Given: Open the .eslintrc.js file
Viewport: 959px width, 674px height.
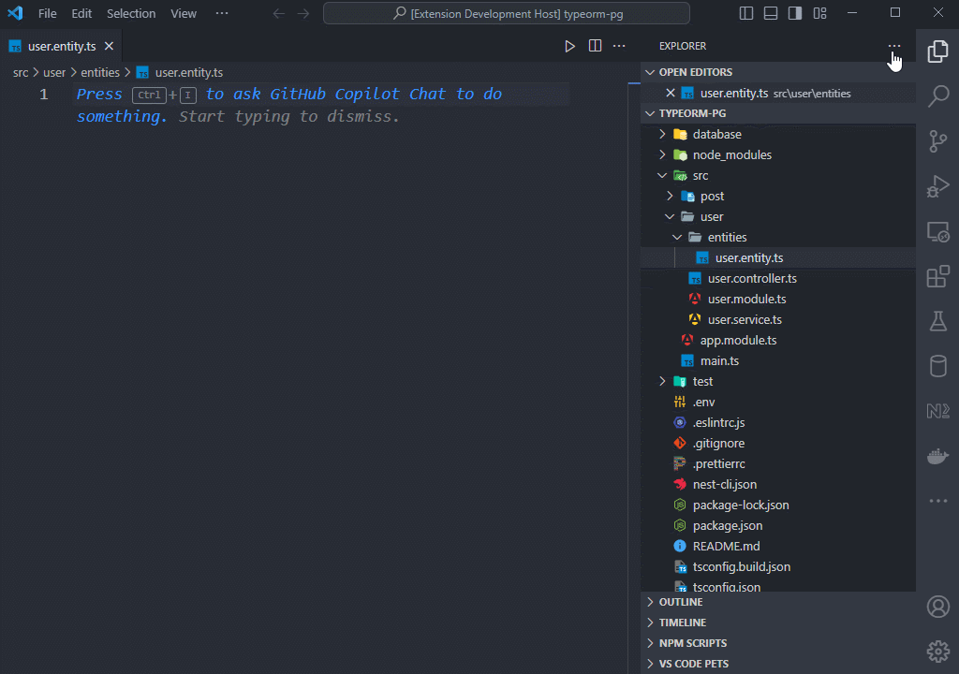Looking at the screenshot, I should 778,422.
